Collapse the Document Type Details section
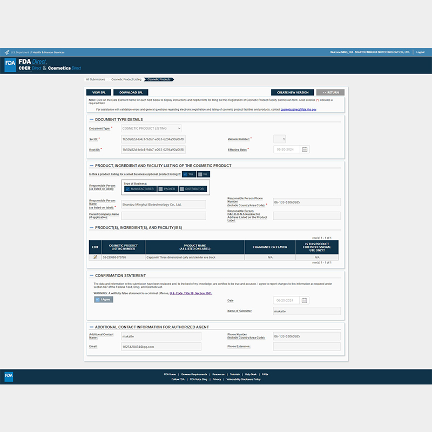Image resolution: width=432 pixels, height=432 pixels. pyautogui.click(x=91, y=119)
